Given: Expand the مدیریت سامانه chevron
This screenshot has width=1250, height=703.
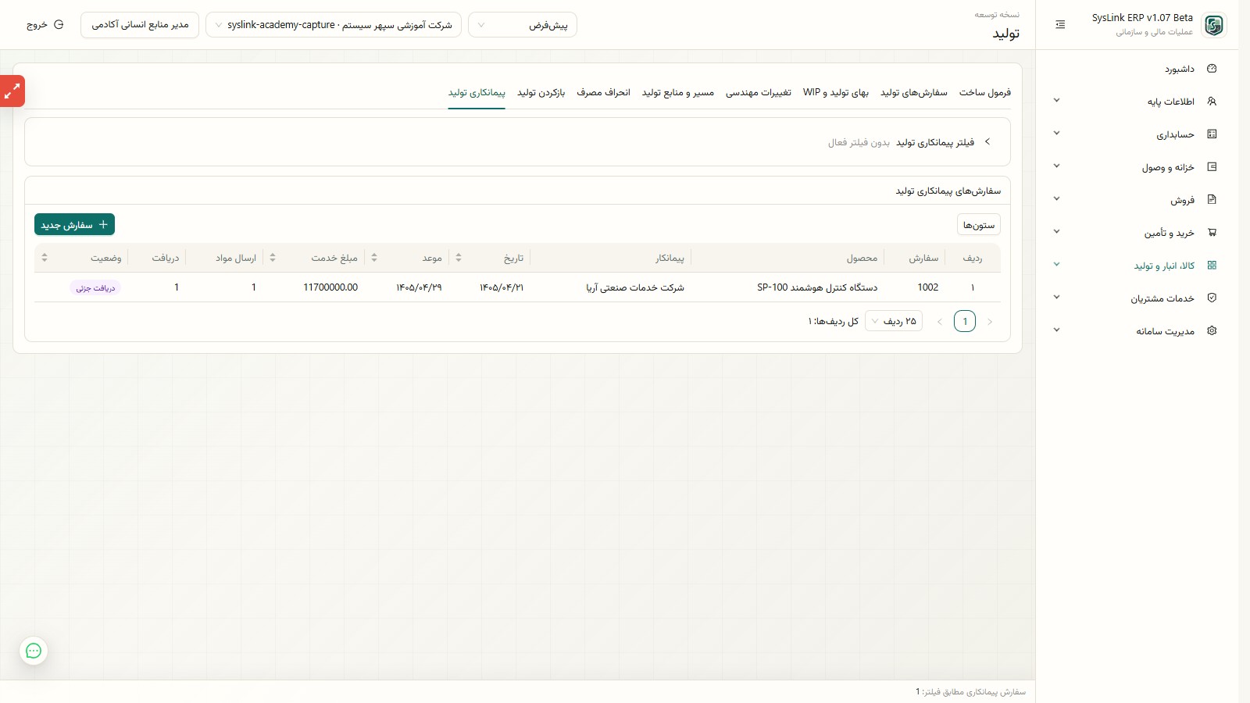Looking at the screenshot, I should 1056,330.
